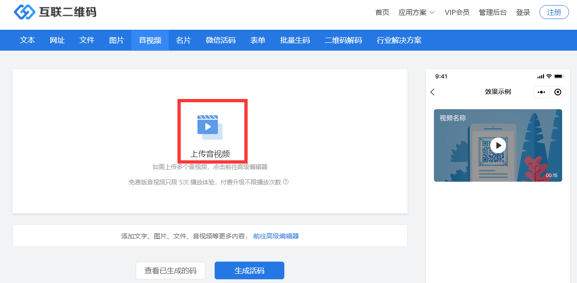Open 管理后台 link
The width and height of the screenshot is (577, 283).
(x=493, y=13)
